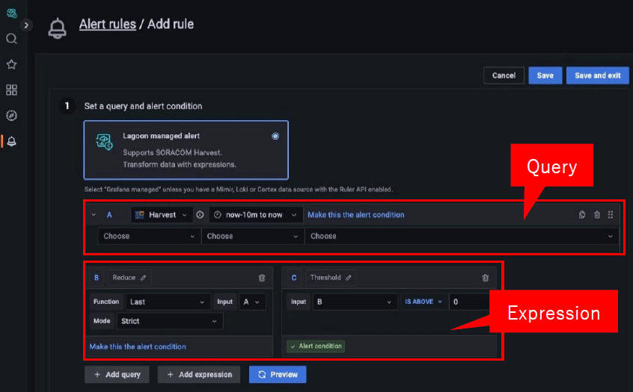Open Starred items star icon
633x392 pixels.
click(x=12, y=64)
